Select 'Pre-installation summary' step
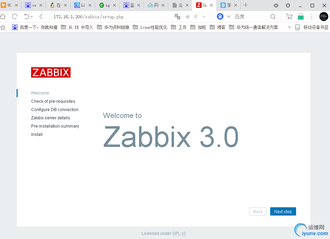Viewport: 330px width, 239px height. (x=55, y=126)
